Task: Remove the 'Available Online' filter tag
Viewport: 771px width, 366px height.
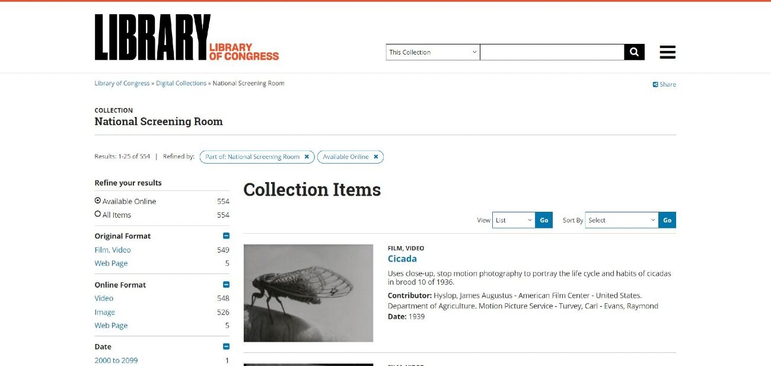Action: coord(376,157)
